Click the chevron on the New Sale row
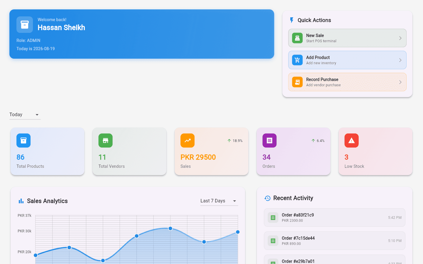The height and width of the screenshot is (264, 423). [400, 38]
